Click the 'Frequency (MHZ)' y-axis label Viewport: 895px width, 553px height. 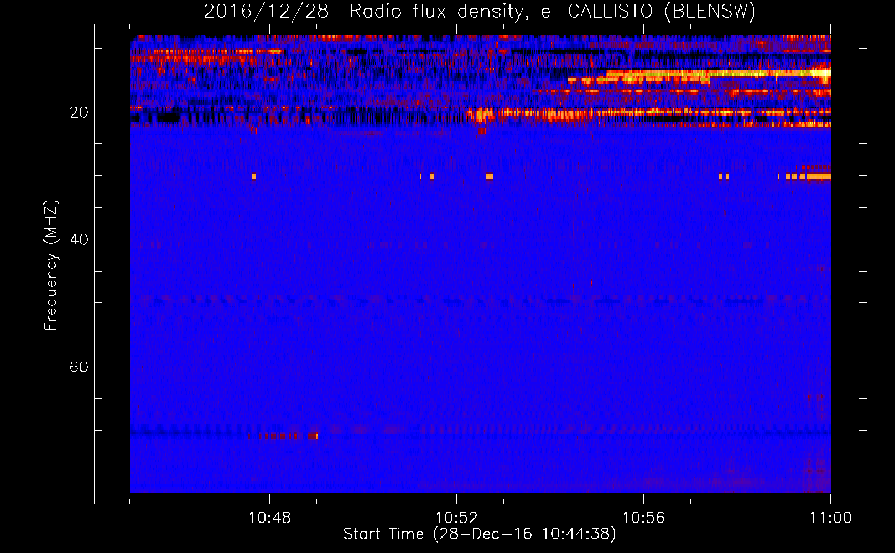point(50,265)
